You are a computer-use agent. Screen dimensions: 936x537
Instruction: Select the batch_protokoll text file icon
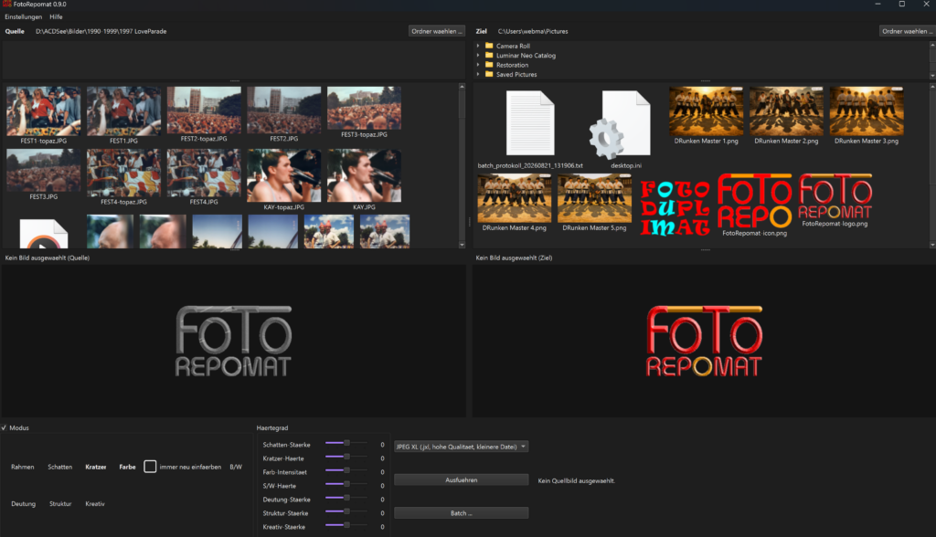[530, 123]
